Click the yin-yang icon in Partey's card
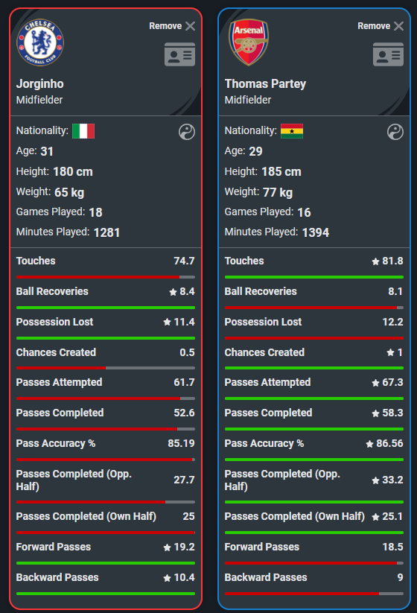This screenshot has height=613, width=417. [x=395, y=132]
